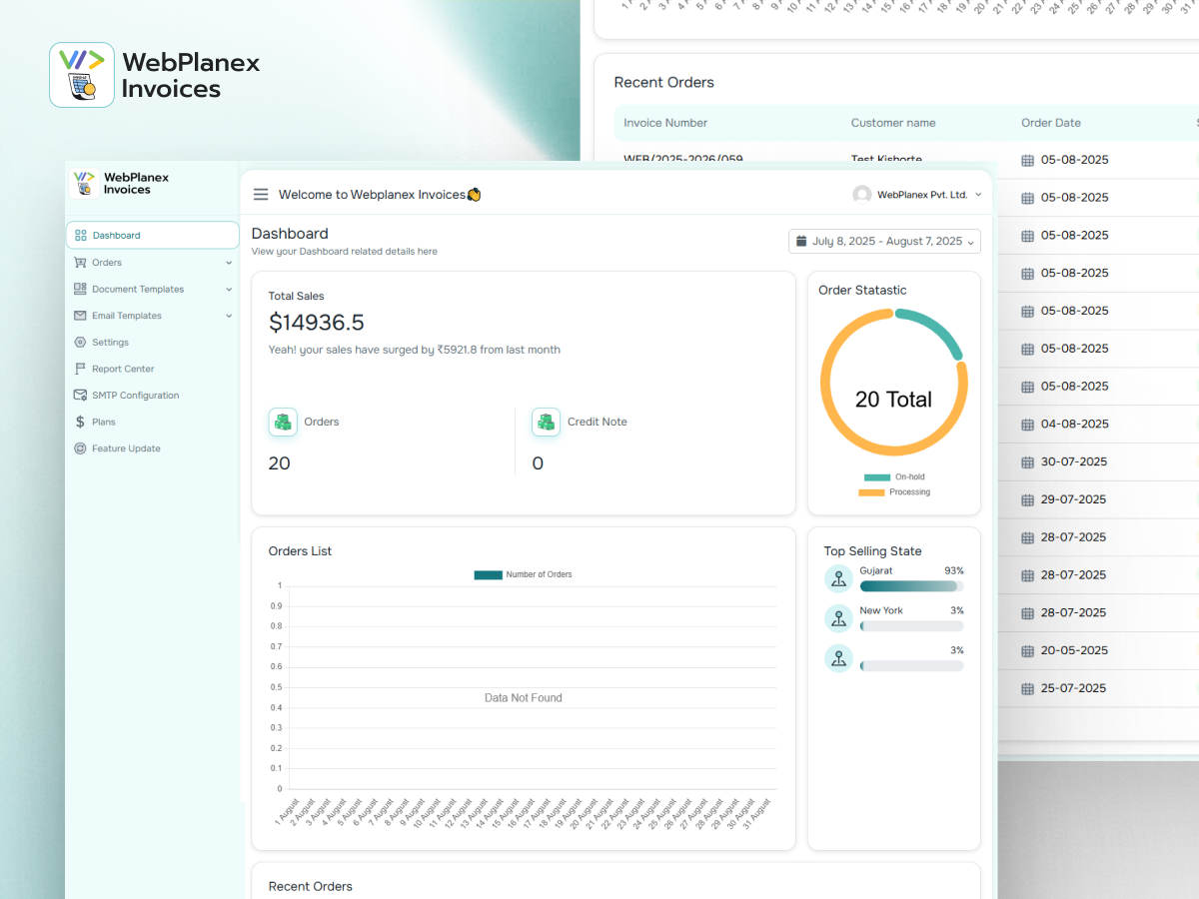Toggle the Number of Orders chart legend
The image size is (1199, 899).
point(523,574)
